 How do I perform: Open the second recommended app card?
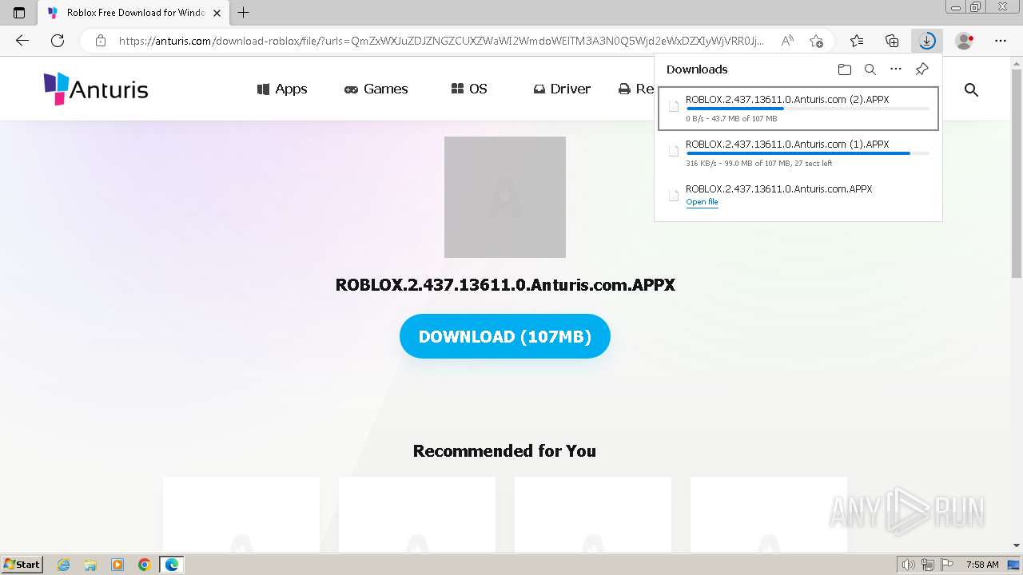pyautogui.click(x=417, y=515)
